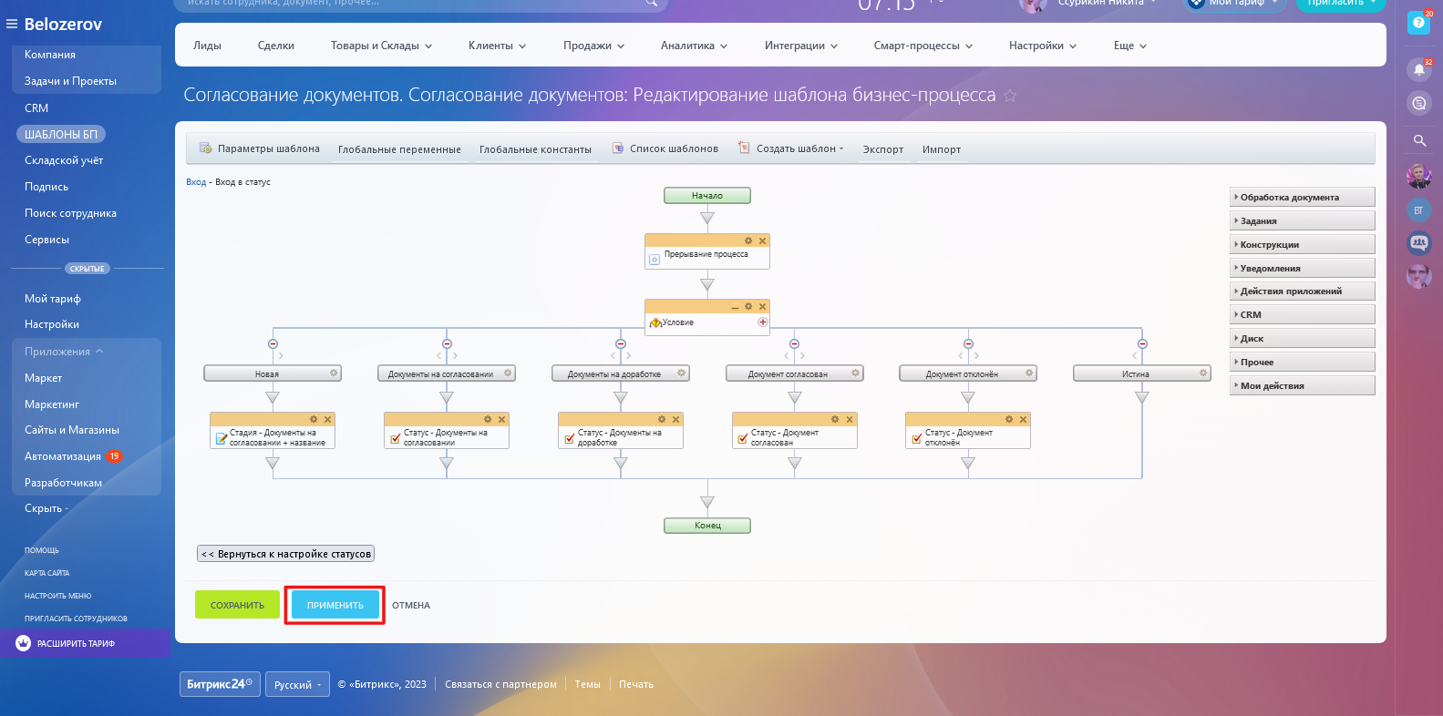Delete the Прерывание процесса block

(x=762, y=240)
